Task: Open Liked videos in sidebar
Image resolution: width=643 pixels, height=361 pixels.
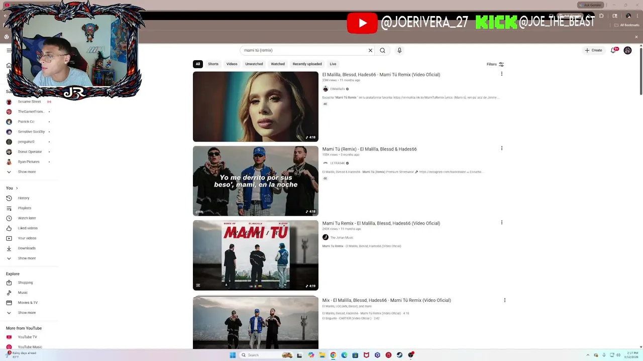Action: (x=29, y=228)
